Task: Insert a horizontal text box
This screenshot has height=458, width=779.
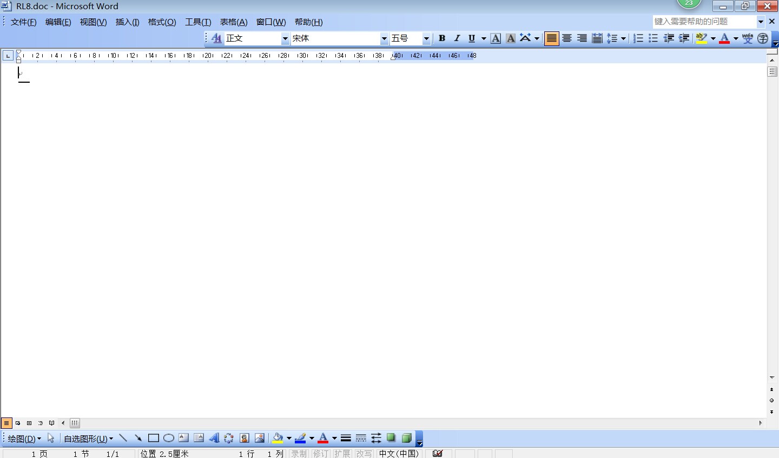Action: [184, 438]
